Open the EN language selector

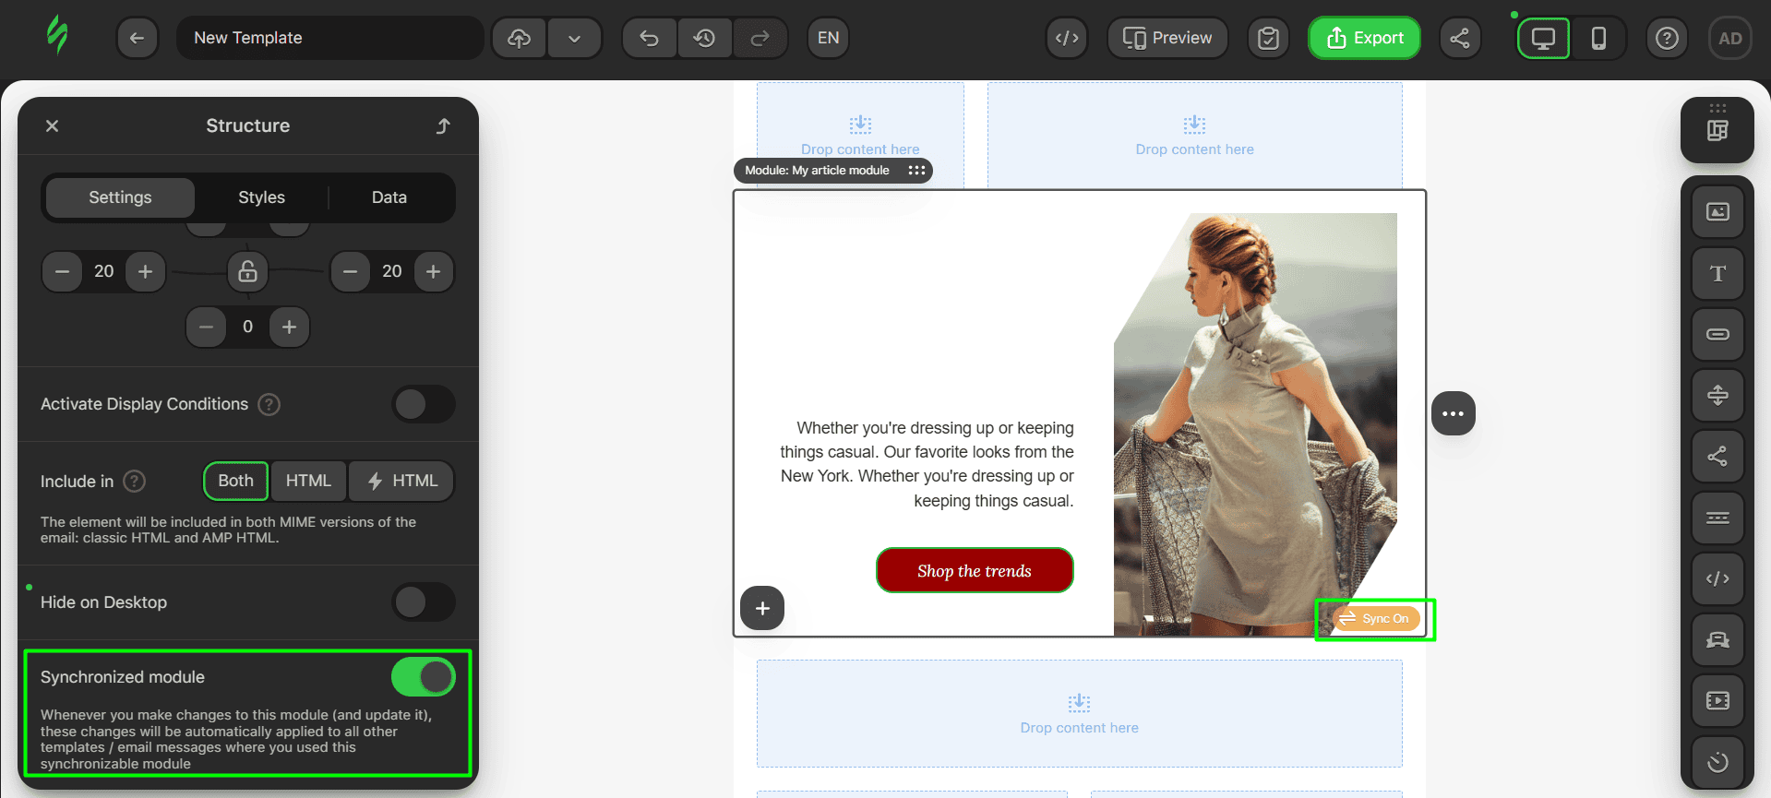[x=828, y=38]
